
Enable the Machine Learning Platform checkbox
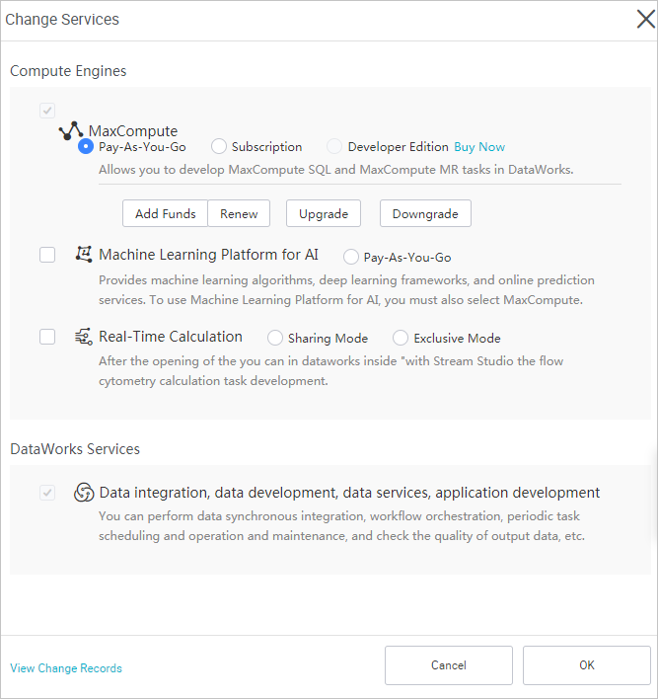[x=47, y=255]
